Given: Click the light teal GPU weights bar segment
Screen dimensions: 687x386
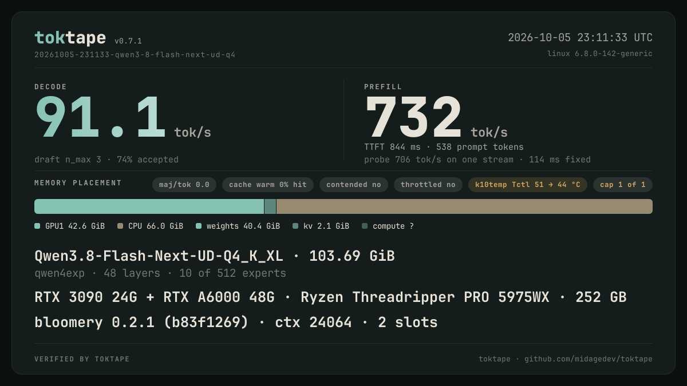Looking at the screenshot, I should click(x=149, y=206).
